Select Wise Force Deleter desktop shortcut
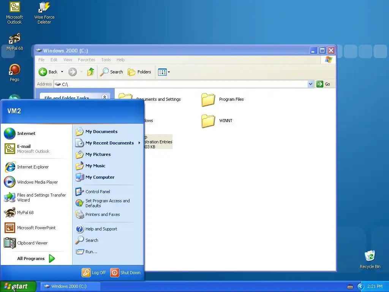 point(44,13)
